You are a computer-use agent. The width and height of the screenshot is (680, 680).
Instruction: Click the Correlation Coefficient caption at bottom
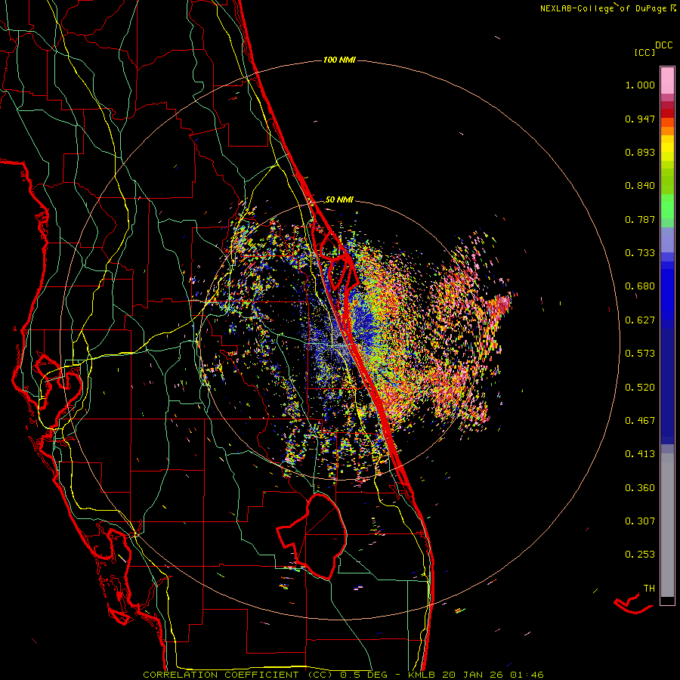(343, 675)
